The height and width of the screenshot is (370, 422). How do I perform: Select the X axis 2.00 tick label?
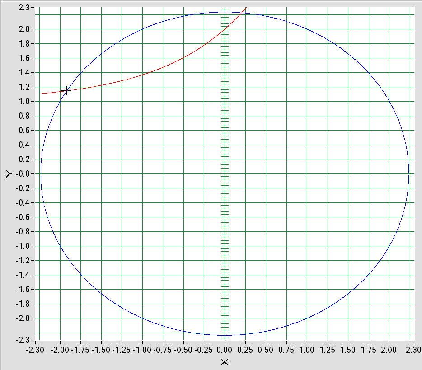tap(389, 350)
